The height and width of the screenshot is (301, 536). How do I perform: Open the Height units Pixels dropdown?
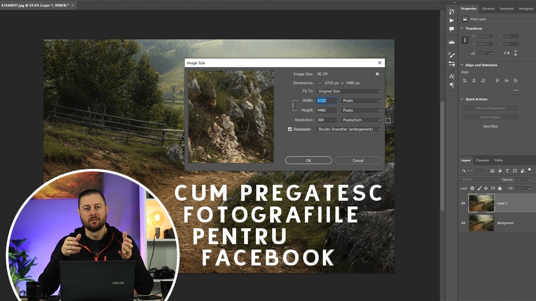coord(361,110)
